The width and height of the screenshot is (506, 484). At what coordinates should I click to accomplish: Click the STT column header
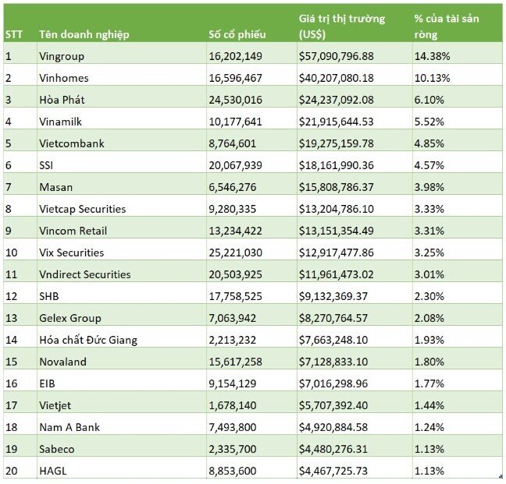[x=20, y=23]
